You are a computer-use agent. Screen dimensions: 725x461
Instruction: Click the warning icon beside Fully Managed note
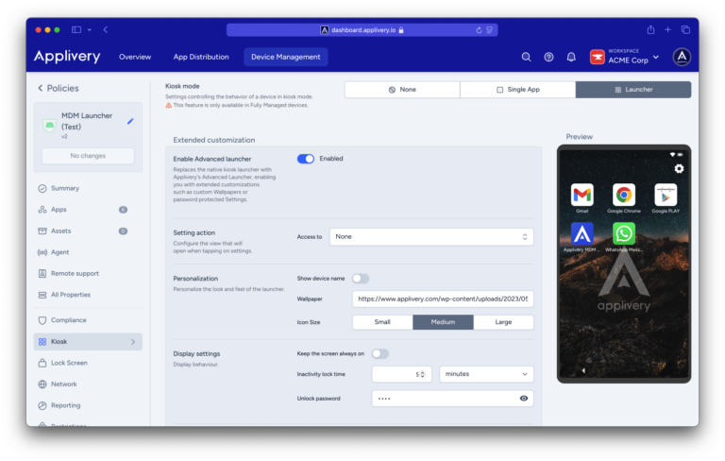[168, 105]
